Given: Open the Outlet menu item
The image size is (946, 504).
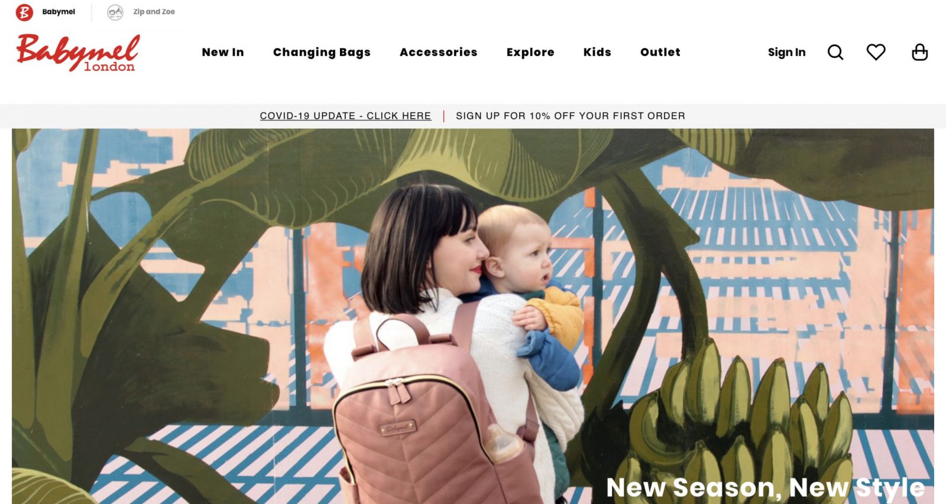Looking at the screenshot, I should click(x=660, y=52).
